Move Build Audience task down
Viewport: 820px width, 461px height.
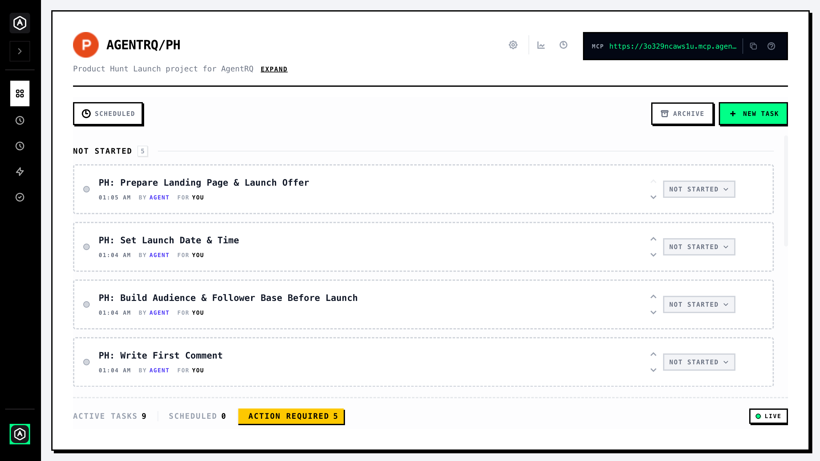click(x=653, y=312)
